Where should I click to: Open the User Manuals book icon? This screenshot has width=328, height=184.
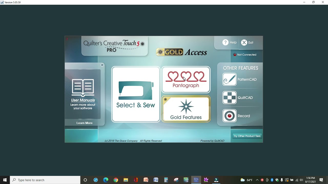(83, 87)
